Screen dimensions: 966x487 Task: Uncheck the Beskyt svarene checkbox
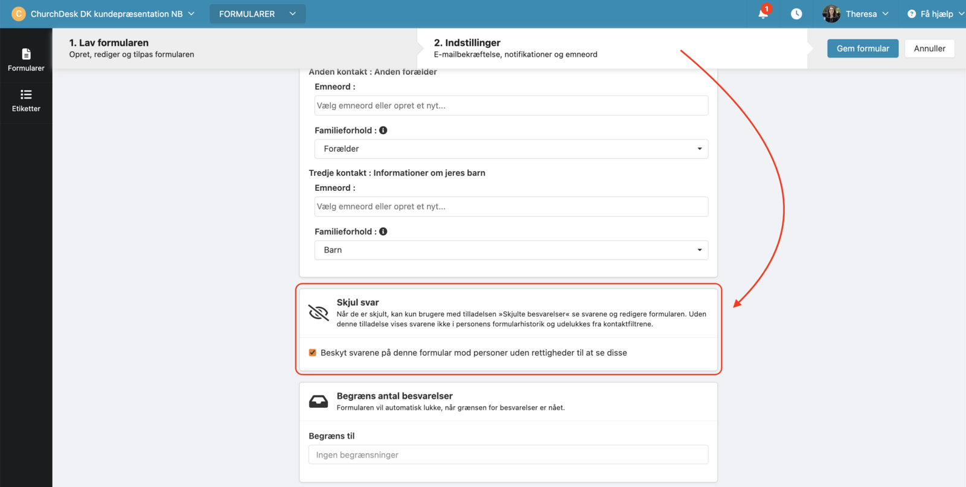point(313,353)
